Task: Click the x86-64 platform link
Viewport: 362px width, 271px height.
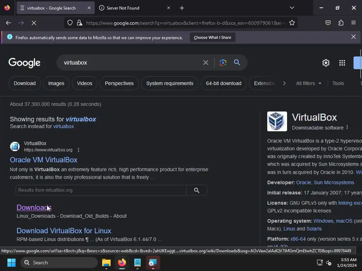Action: pos(298,239)
